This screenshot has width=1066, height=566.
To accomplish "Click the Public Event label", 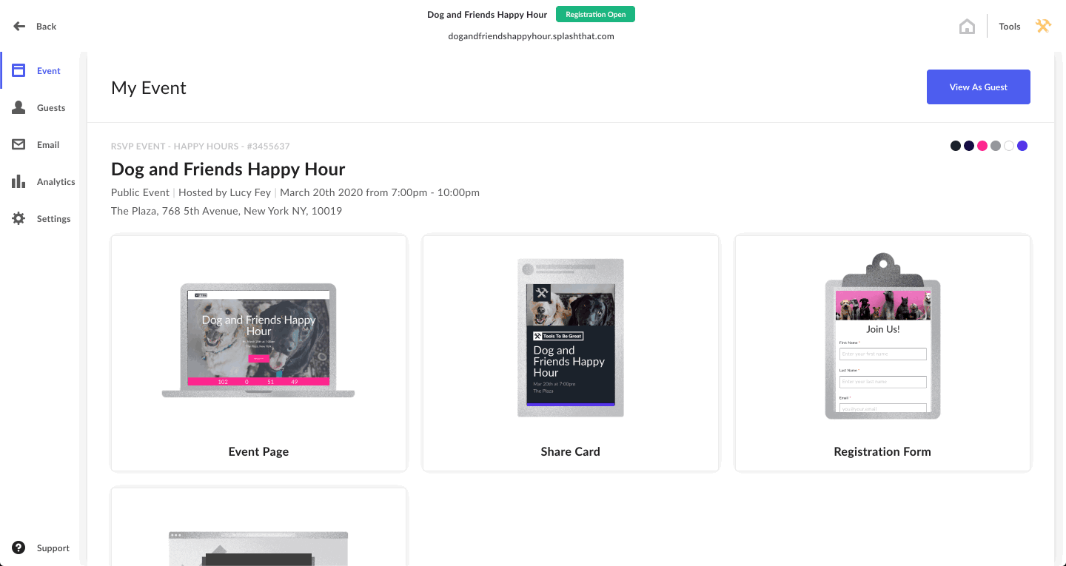I will tap(141, 192).
